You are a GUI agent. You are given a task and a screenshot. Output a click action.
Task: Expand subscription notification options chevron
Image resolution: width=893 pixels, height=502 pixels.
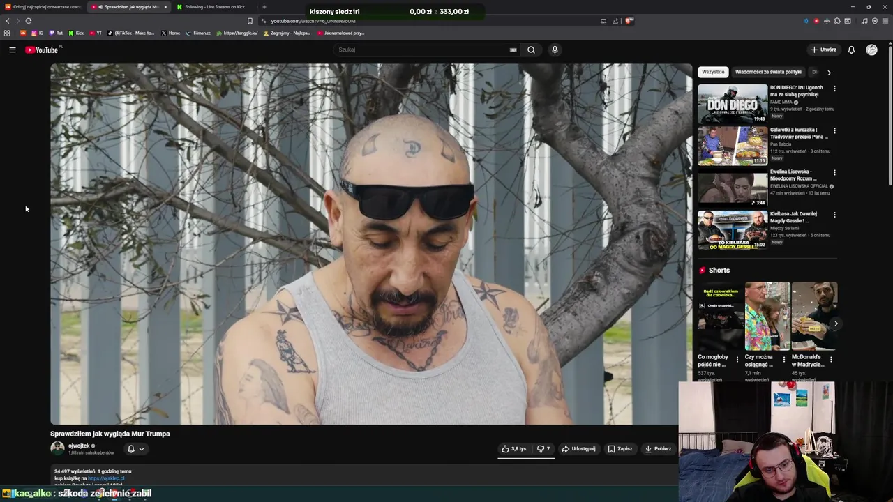[142, 449]
